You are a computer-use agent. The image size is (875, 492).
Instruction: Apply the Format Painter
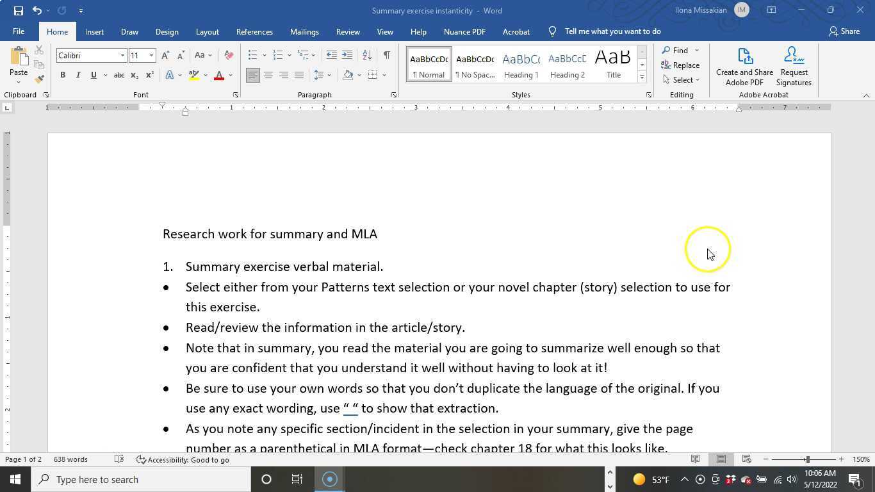tap(38, 79)
